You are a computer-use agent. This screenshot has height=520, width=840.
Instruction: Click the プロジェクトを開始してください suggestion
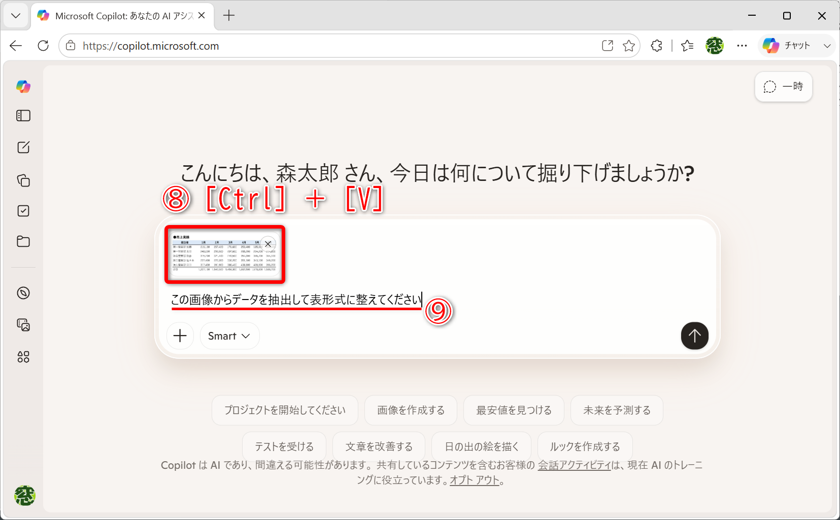pos(285,410)
